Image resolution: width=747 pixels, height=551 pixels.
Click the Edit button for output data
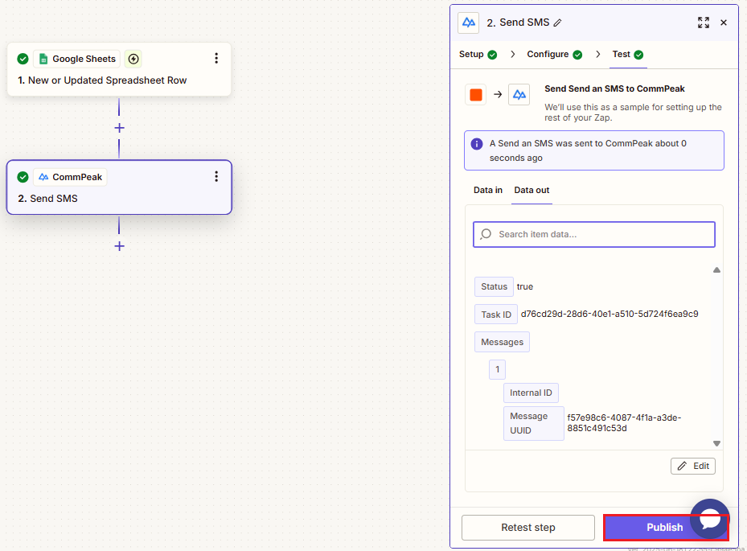pos(693,466)
